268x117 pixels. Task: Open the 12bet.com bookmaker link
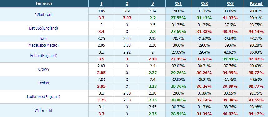[x=44, y=15]
